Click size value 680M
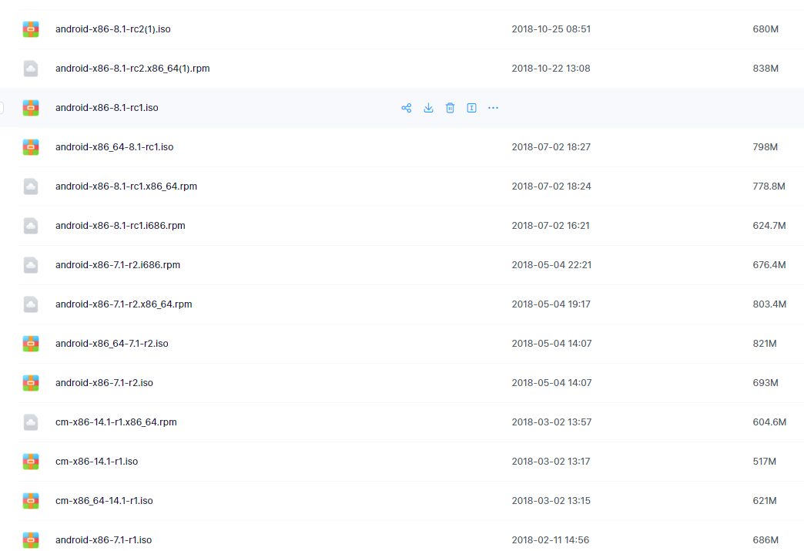The image size is (804, 551). point(765,29)
